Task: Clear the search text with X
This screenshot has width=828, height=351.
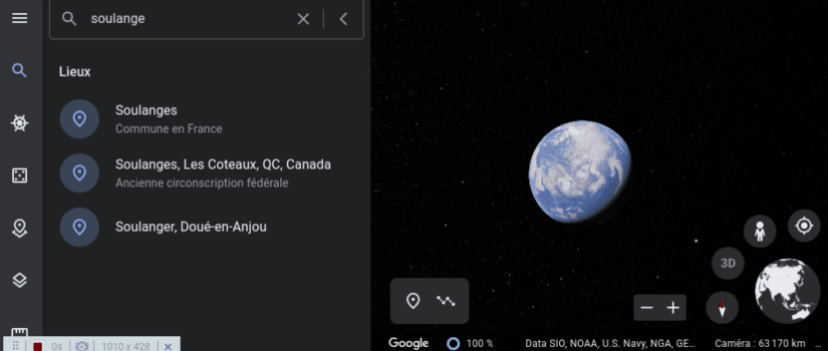Action: tap(303, 19)
